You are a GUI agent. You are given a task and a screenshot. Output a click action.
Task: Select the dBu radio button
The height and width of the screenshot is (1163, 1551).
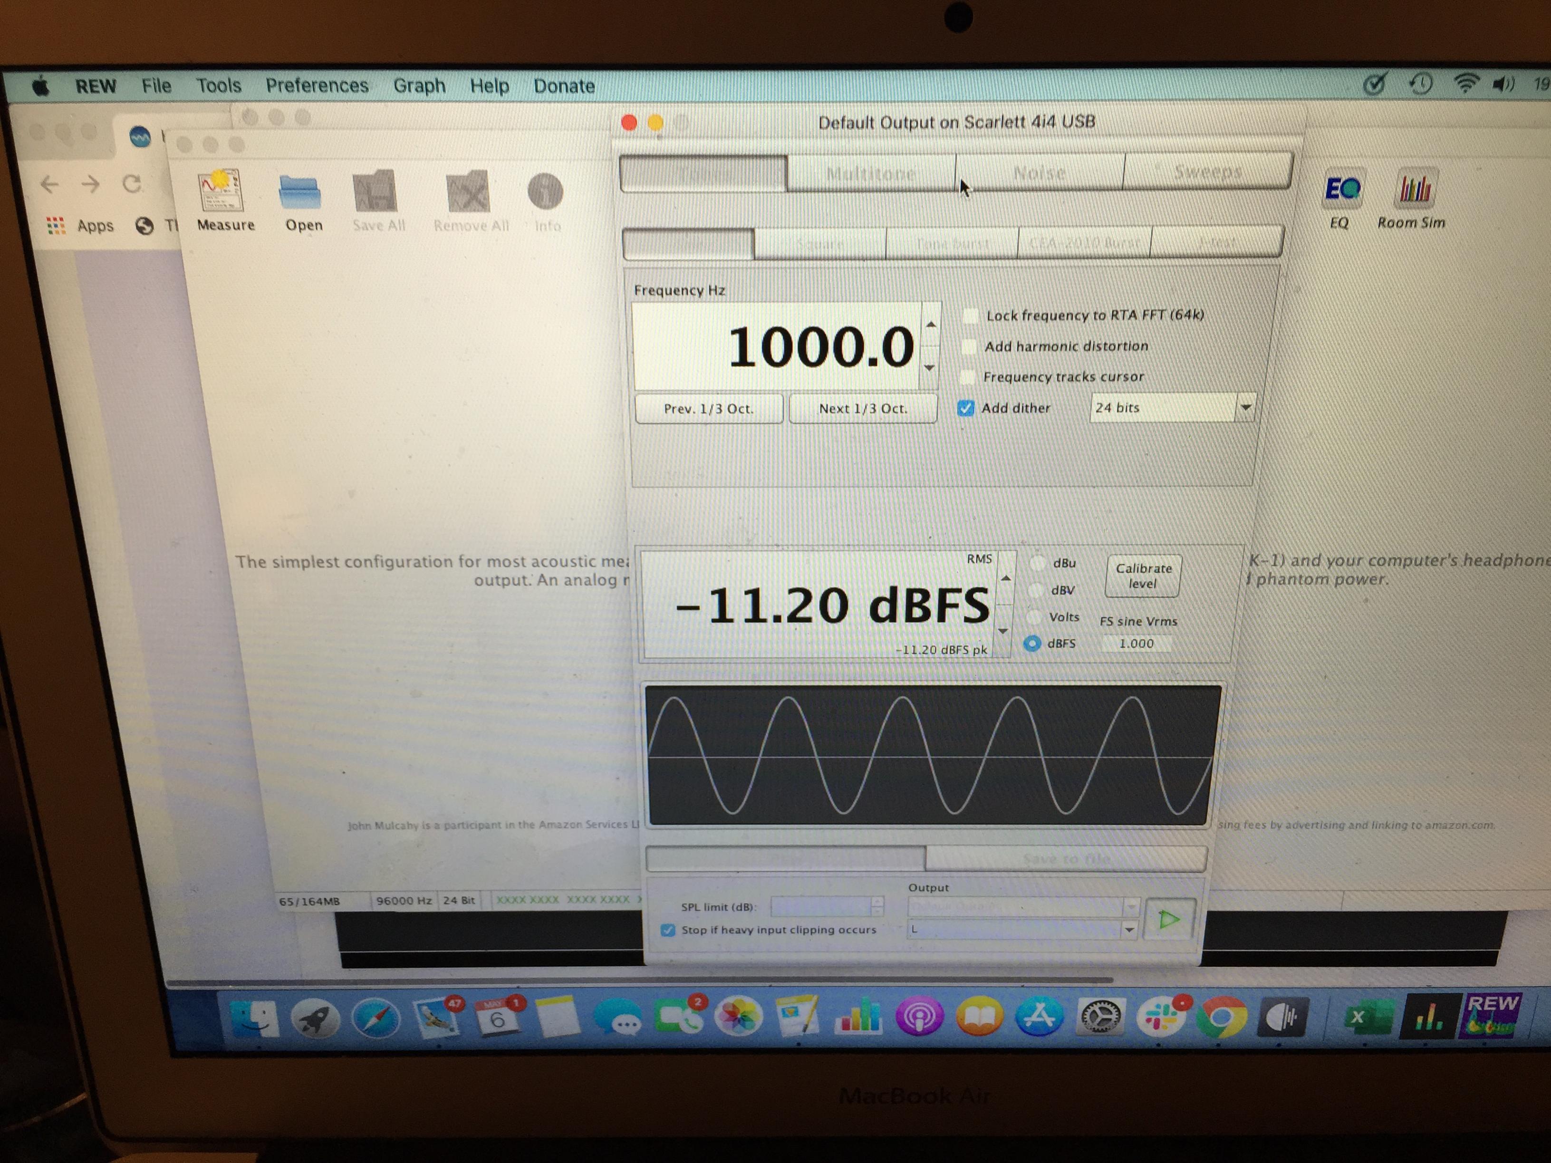click(1038, 563)
